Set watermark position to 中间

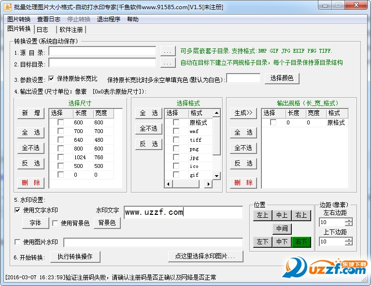tap(282, 229)
